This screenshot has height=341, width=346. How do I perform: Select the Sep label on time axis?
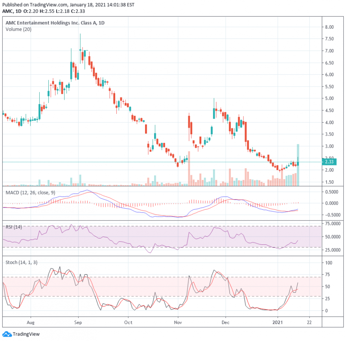point(78,323)
